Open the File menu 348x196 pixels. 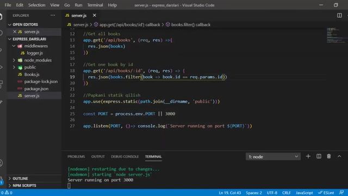pos(8,5)
